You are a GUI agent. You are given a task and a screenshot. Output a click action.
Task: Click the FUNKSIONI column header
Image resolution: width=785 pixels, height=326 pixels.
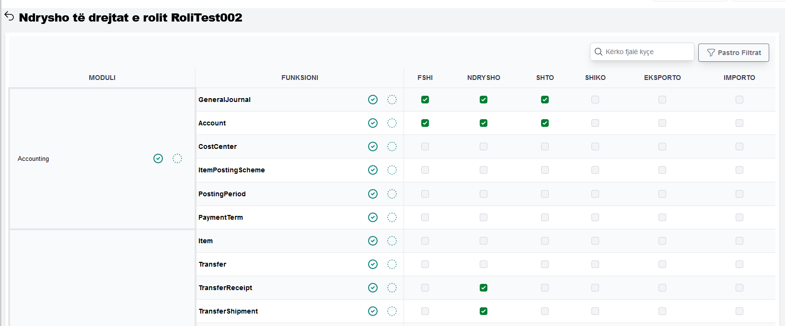click(300, 78)
